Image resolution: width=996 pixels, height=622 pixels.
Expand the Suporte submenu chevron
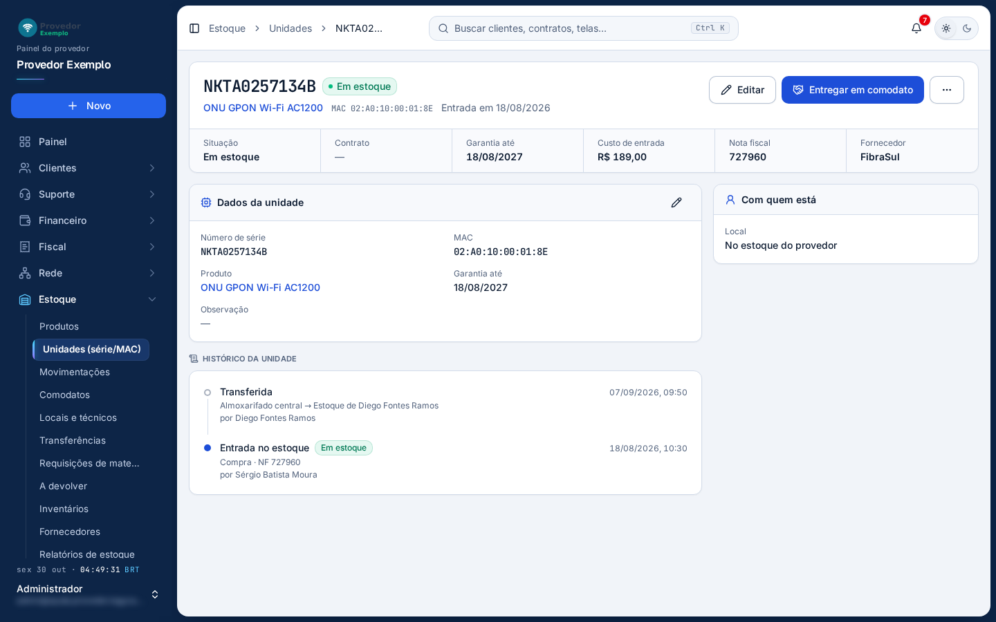[x=152, y=194]
